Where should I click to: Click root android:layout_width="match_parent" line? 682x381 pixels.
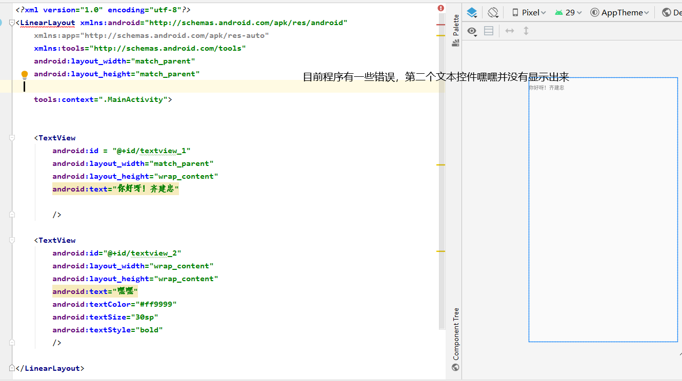[x=114, y=61]
